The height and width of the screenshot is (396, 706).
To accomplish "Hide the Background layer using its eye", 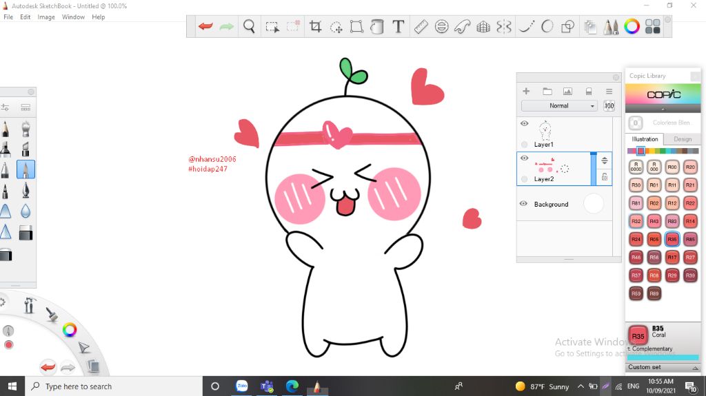I will [x=523, y=203].
